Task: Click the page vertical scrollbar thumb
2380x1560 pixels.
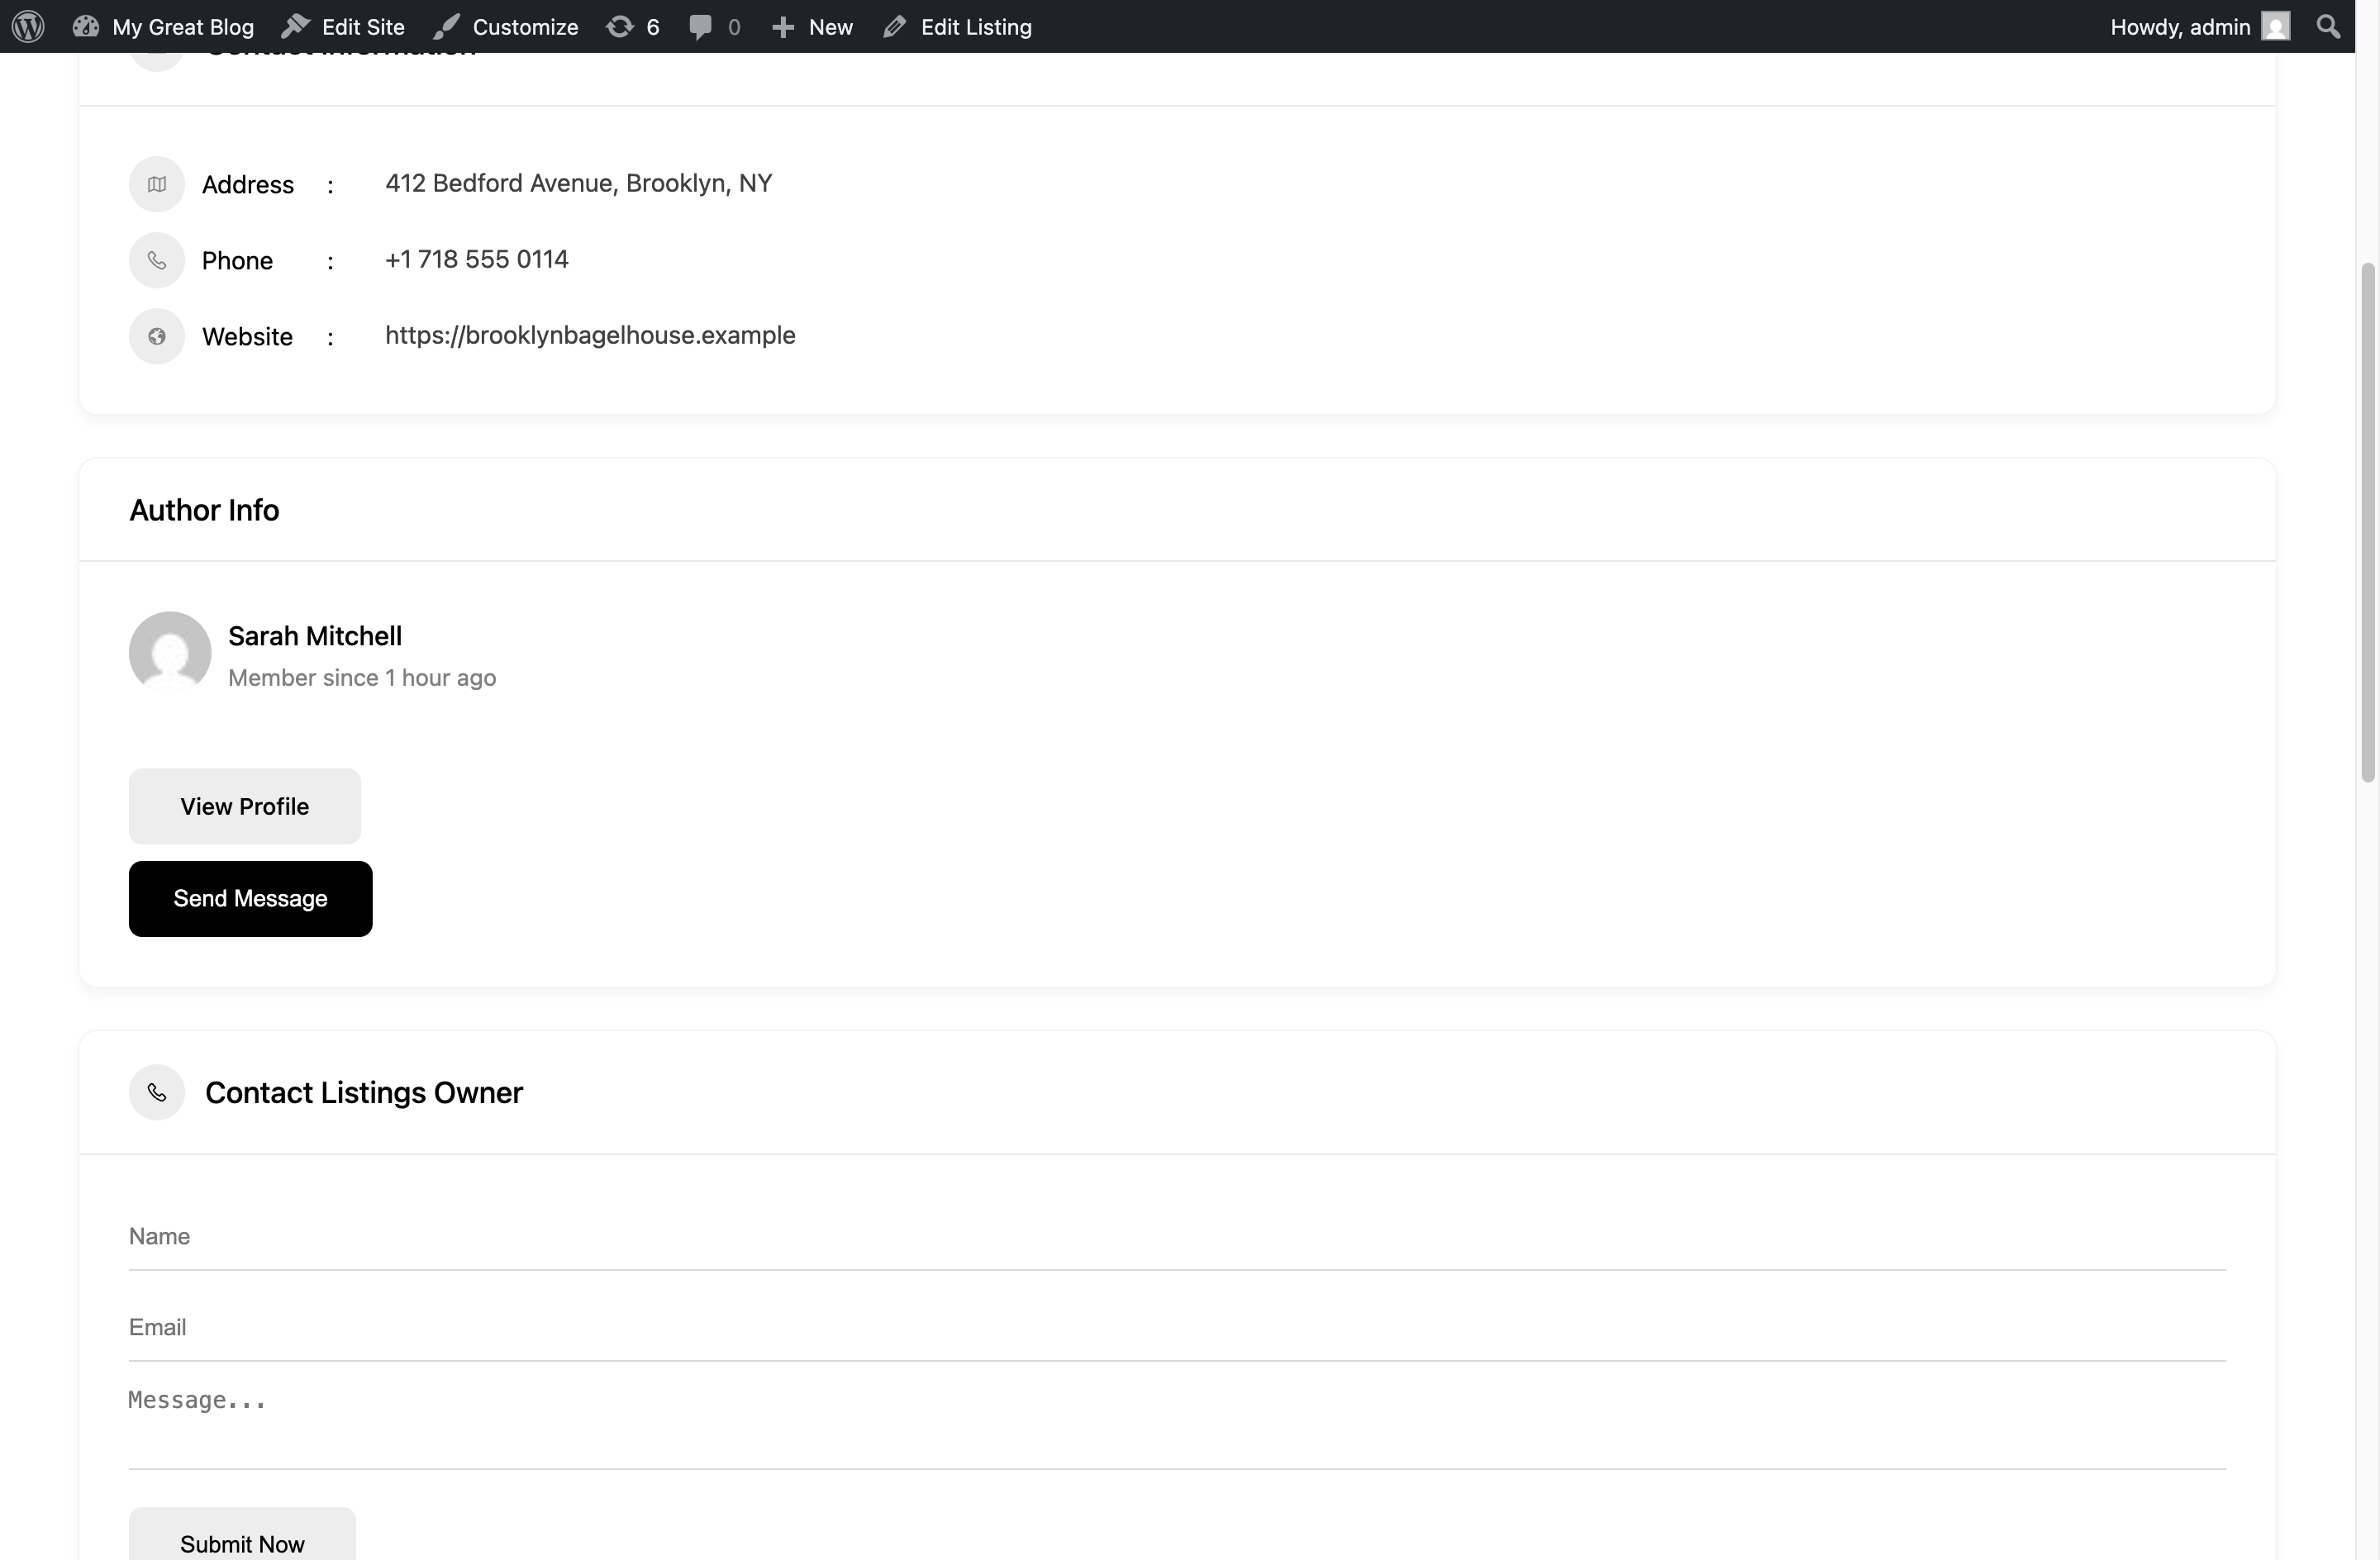Action: point(2367,522)
